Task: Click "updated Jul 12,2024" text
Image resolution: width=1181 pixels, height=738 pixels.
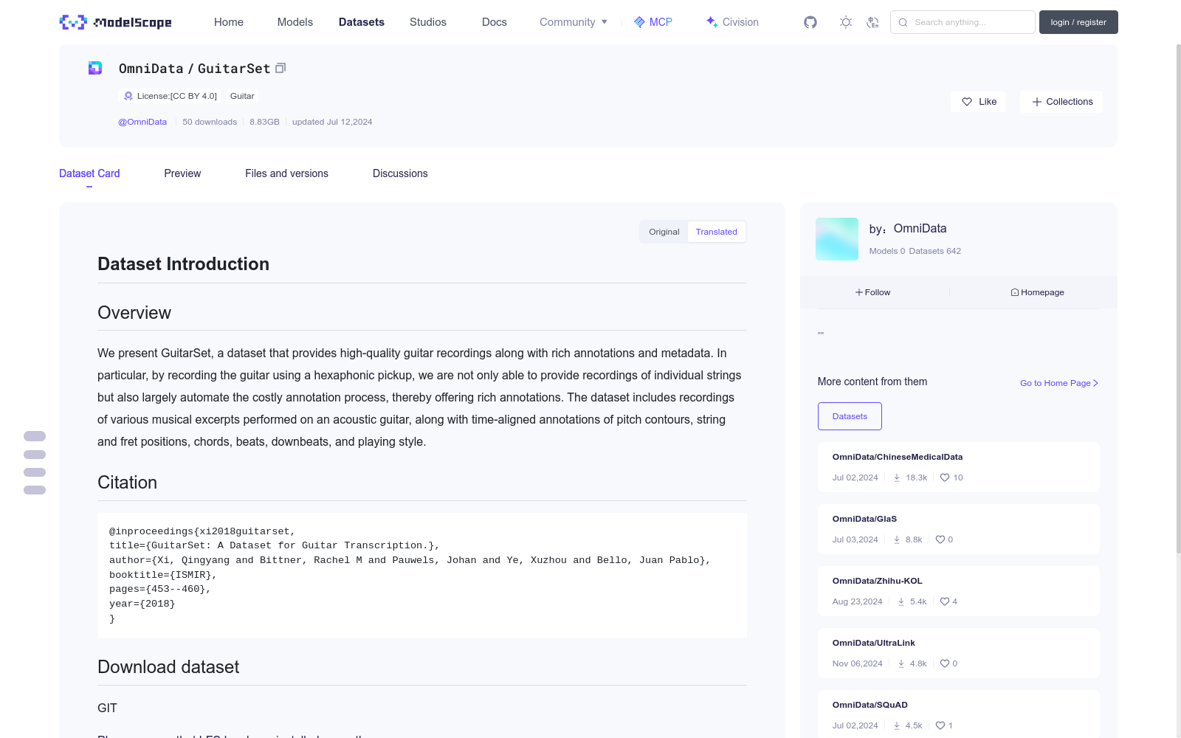Action: (x=332, y=122)
